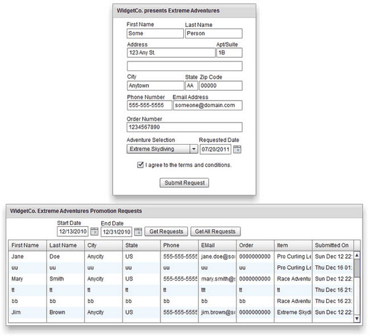Select Smith last name cell
The width and height of the screenshot is (370, 336).
point(65,279)
